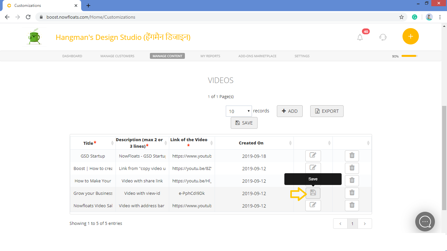Open a new browser tab
Image resolution: width=447 pixels, height=251 pixels.
tap(88, 6)
